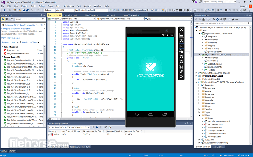This screenshot has height=157, width=253.
Task: Toggle the Test Explorer list view icon
Action: pyautogui.click(x=12, y=19)
